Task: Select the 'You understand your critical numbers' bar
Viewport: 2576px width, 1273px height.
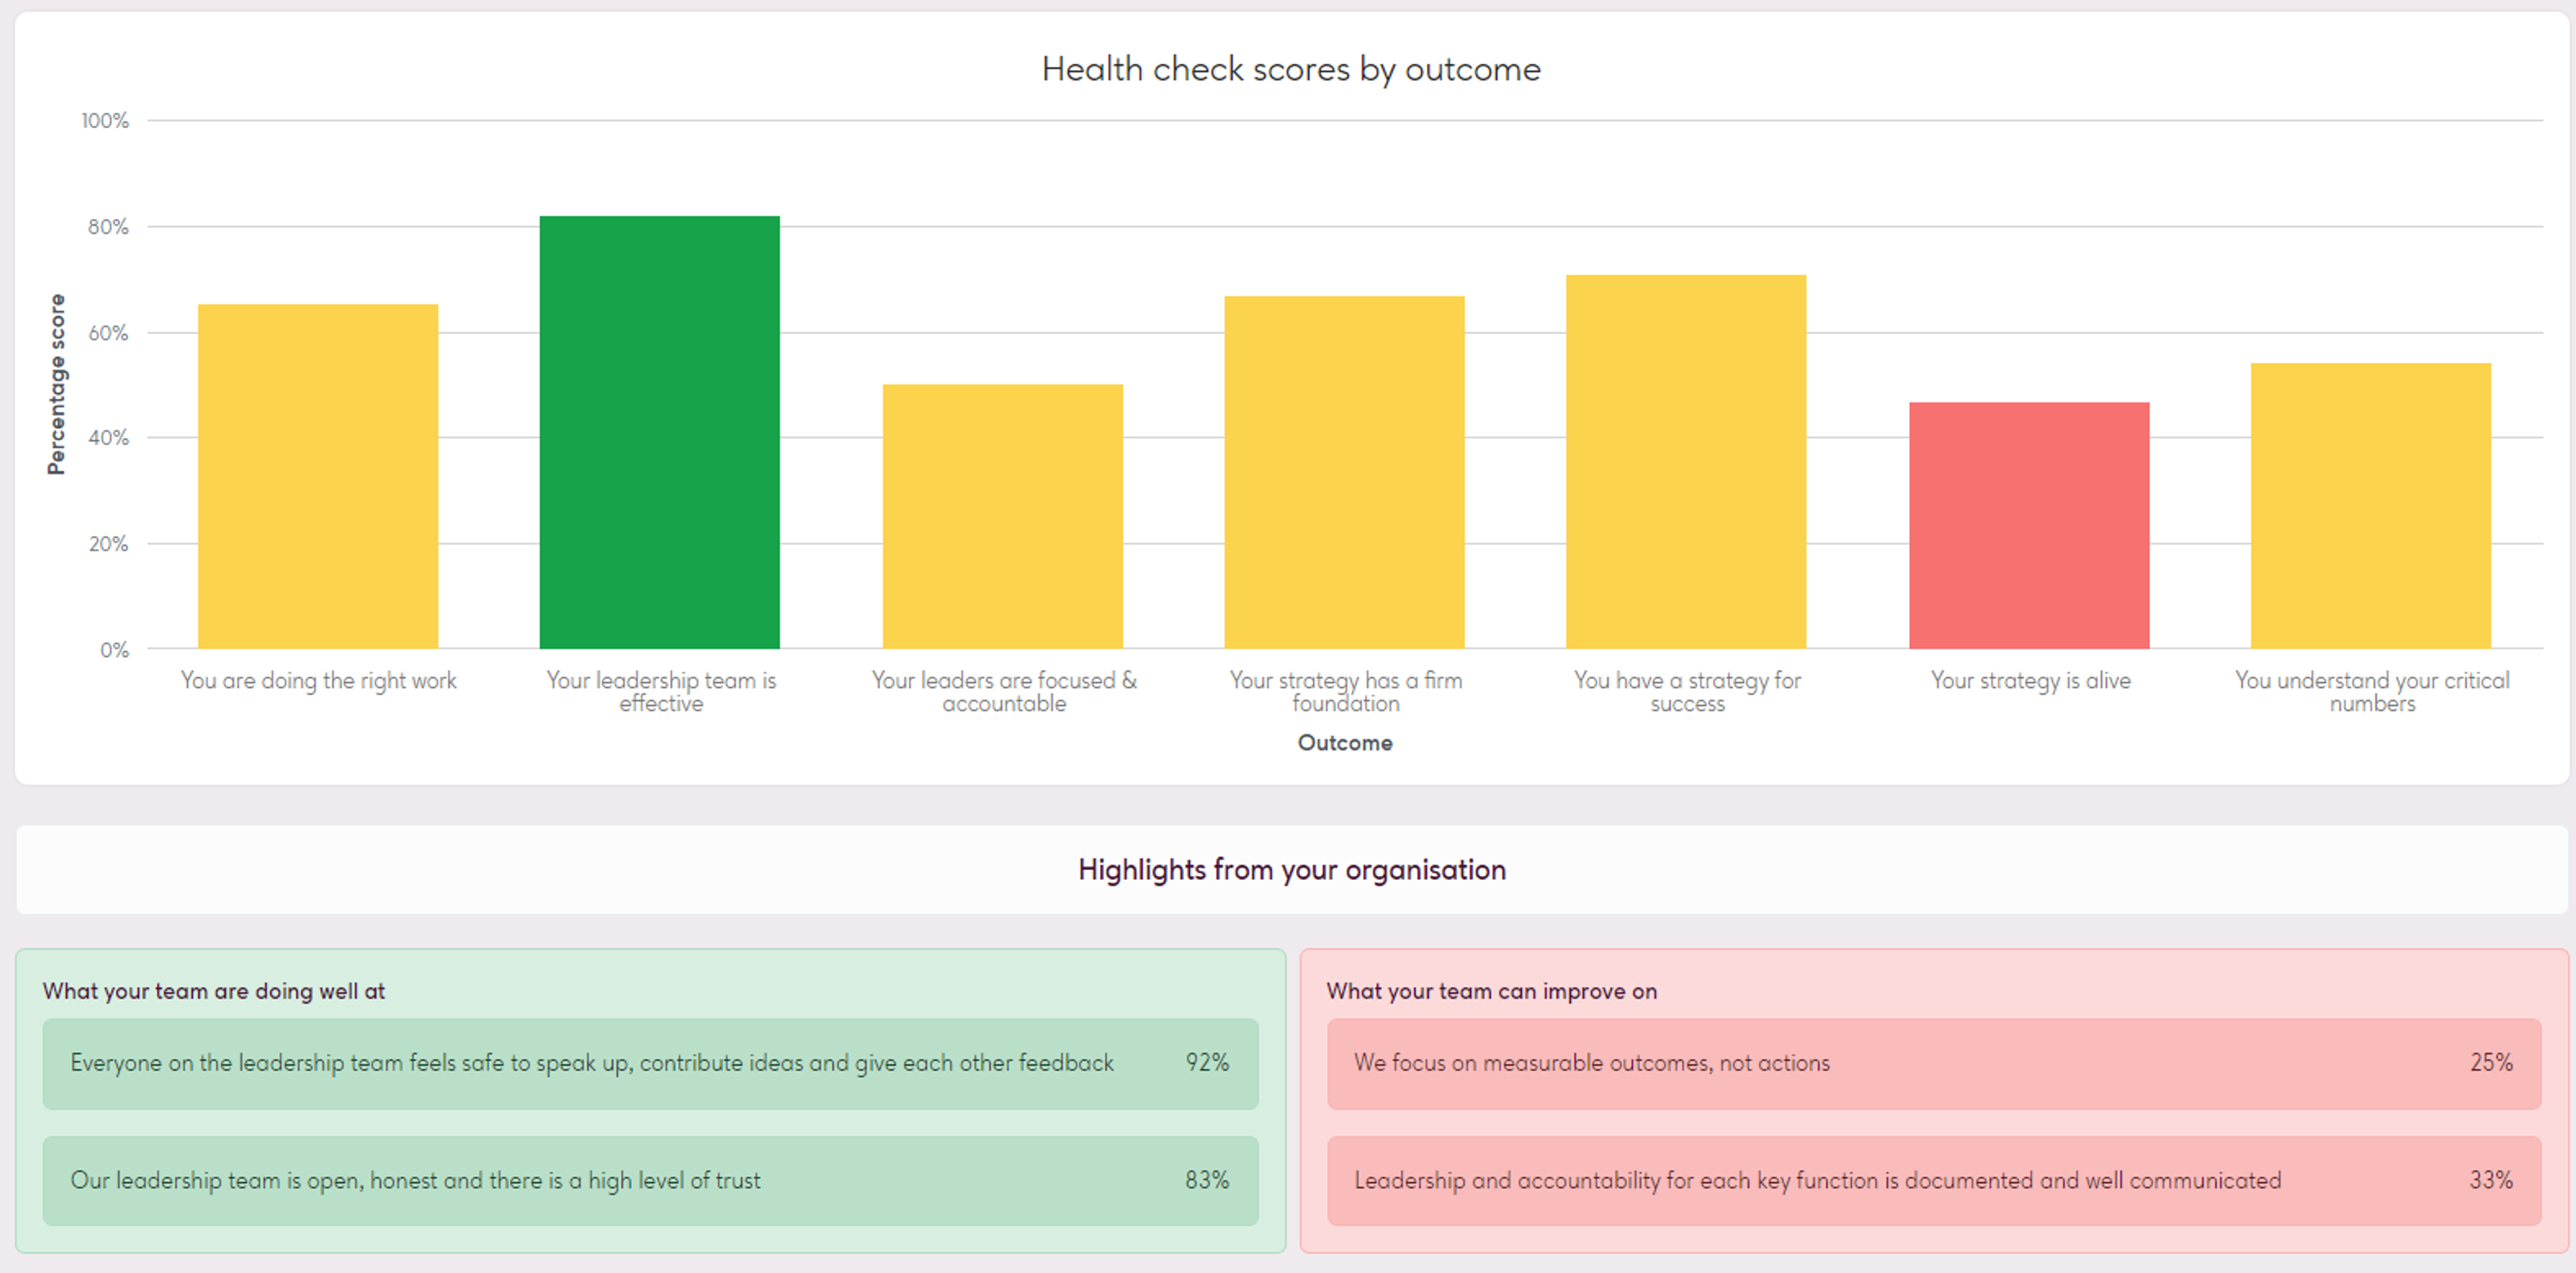Action: [x=2370, y=505]
